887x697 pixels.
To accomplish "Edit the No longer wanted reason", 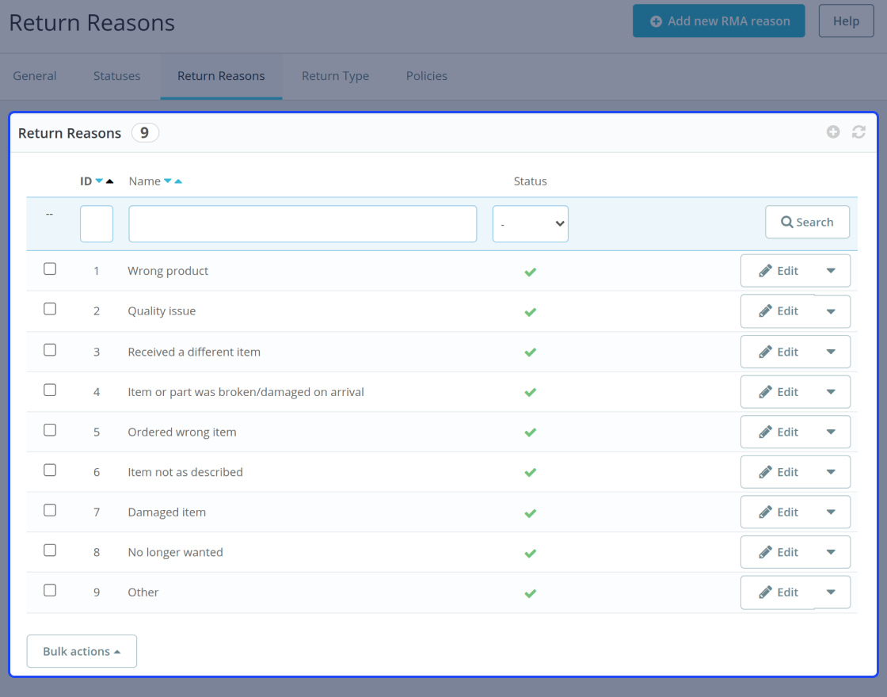I will pos(779,552).
